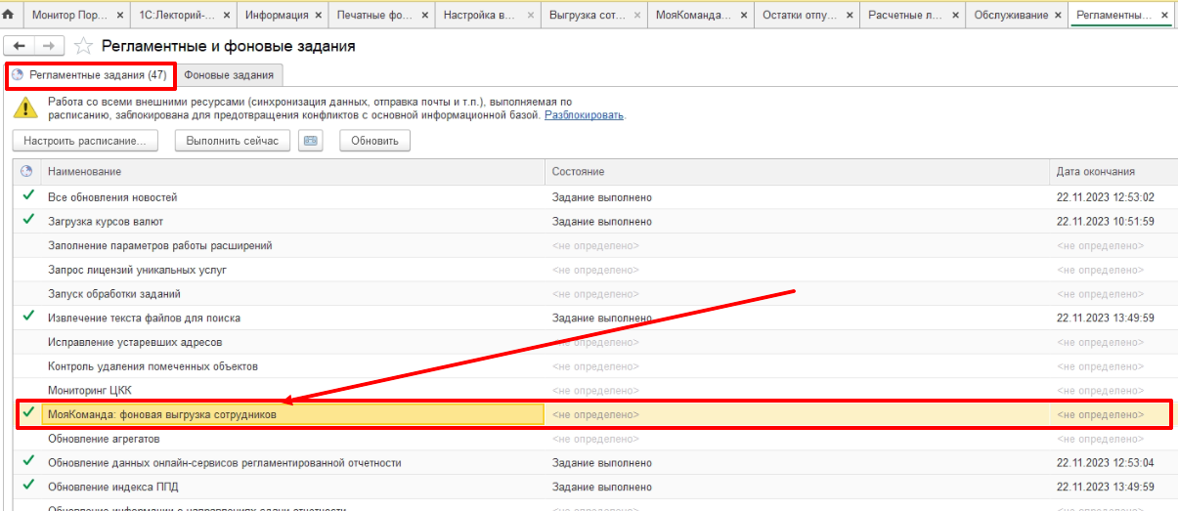Add page to favorites with the star icon
1178x511 pixels.
click(x=84, y=47)
